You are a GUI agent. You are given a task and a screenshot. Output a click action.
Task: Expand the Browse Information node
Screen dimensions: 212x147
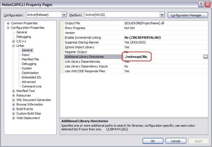pyautogui.click(x=13, y=105)
